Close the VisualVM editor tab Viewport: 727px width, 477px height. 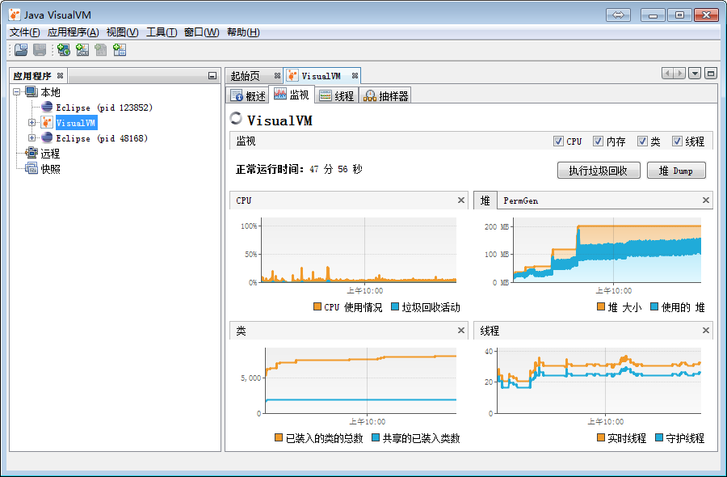pyautogui.click(x=355, y=76)
